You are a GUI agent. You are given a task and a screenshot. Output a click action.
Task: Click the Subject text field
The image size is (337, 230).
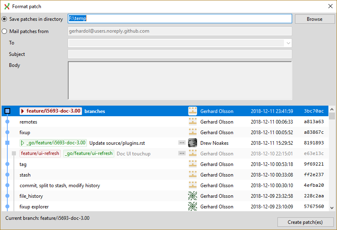(x=180, y=54)
